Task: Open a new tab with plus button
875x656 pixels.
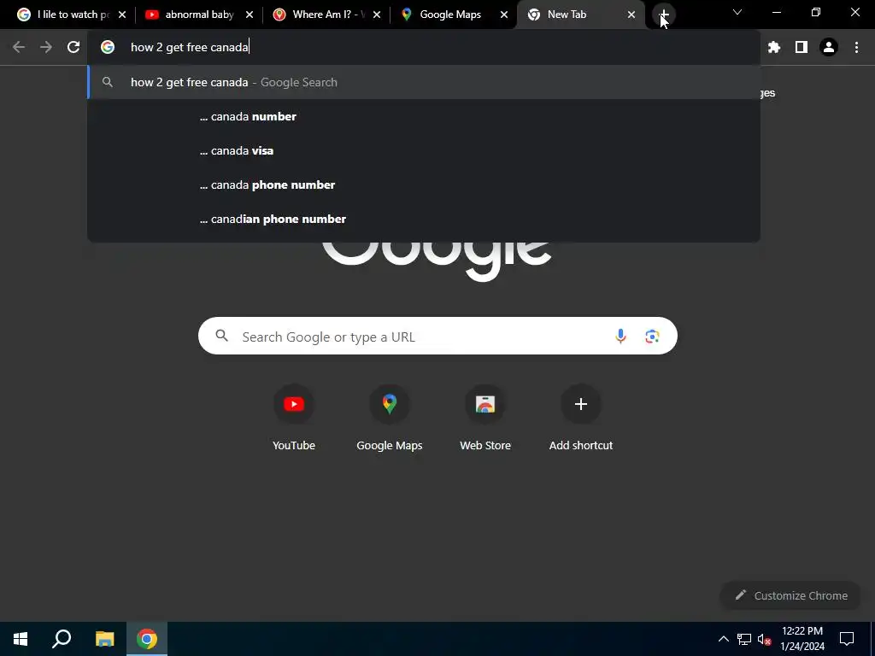Action: 663,15
